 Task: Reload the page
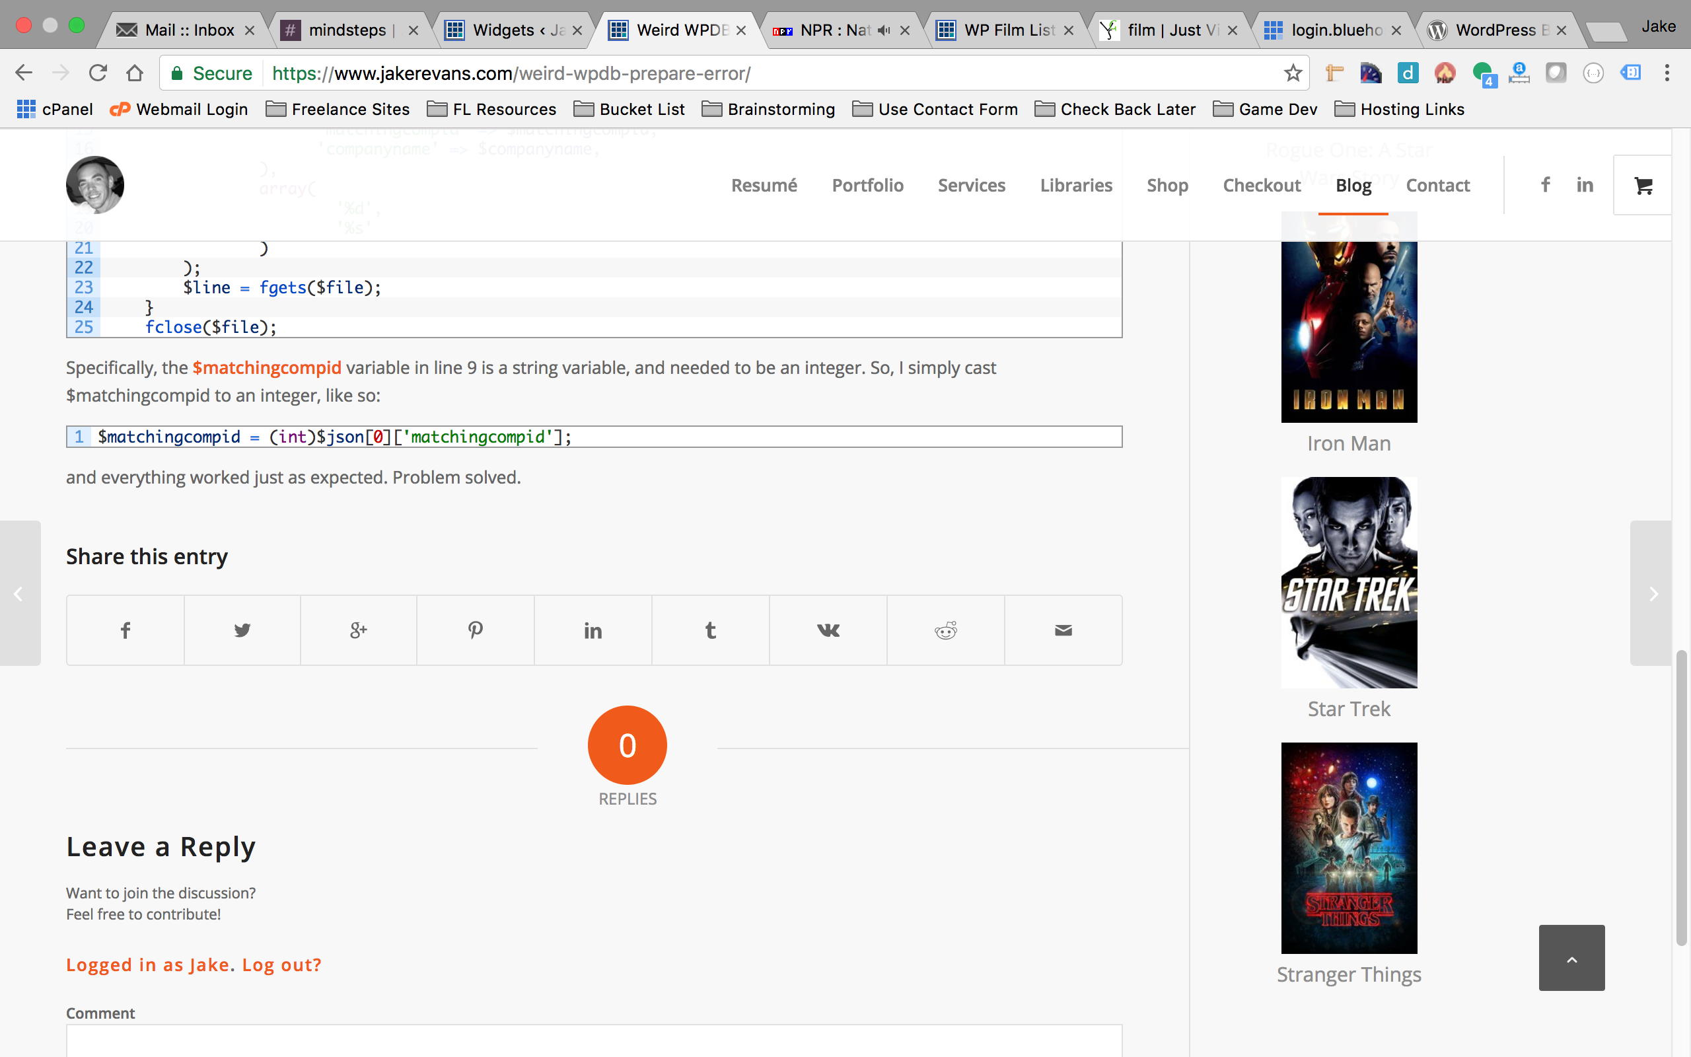click(98, 73)
